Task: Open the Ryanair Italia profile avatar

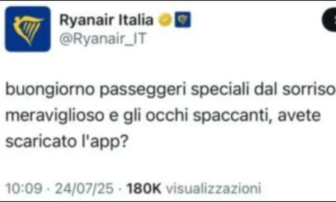Action: pos(28,29)
